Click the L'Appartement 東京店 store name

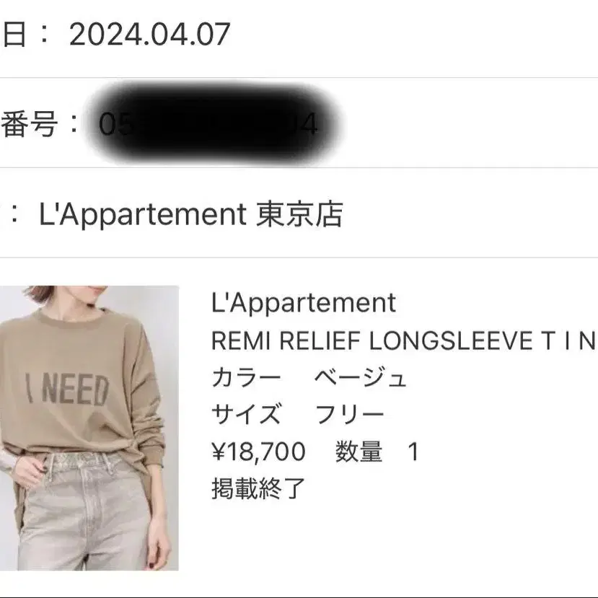[x=191, y=214]
